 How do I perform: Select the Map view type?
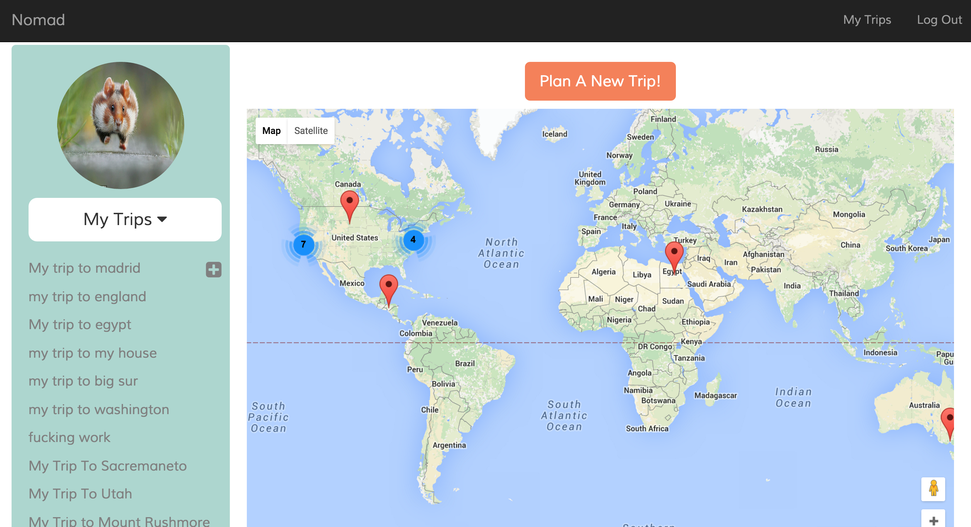tap(271, 131)
